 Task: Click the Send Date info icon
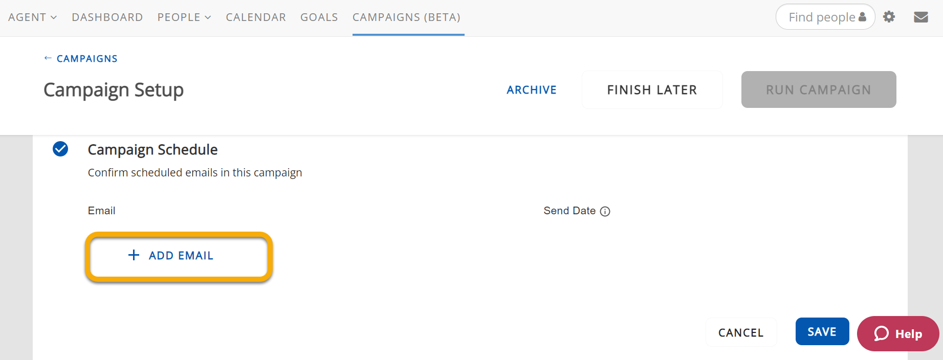tap(605, 211)
